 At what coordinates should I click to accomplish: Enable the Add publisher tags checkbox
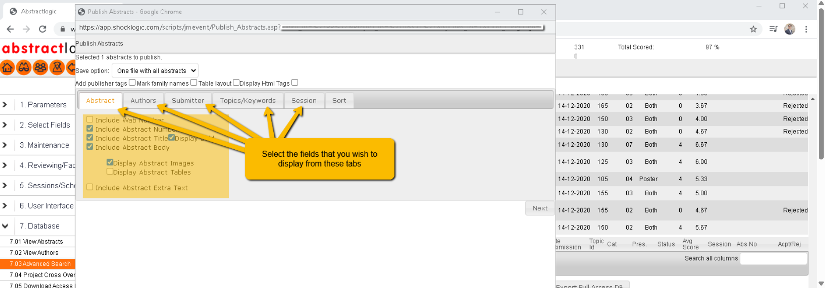point(132,83)
